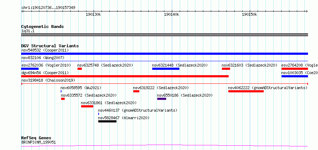The width and height of the screenshot is (318, 150).
Task: Click the nsv6331861 red variant bar
Action: [87, 106]
